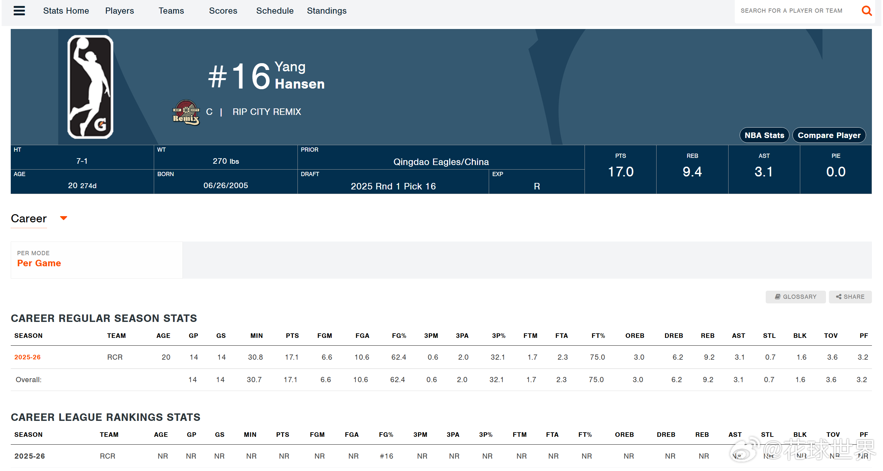Click the Glossary book icon
883x471 pixels.
click(x=777, y=297)
